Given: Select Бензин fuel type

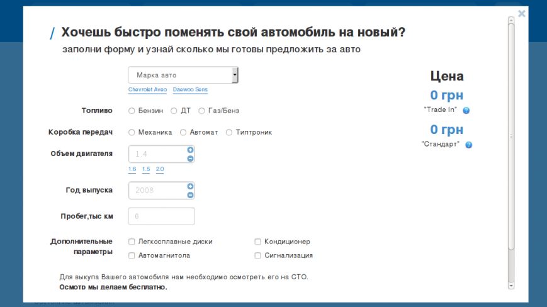Looking at the screenshot, I should [132, 111].
